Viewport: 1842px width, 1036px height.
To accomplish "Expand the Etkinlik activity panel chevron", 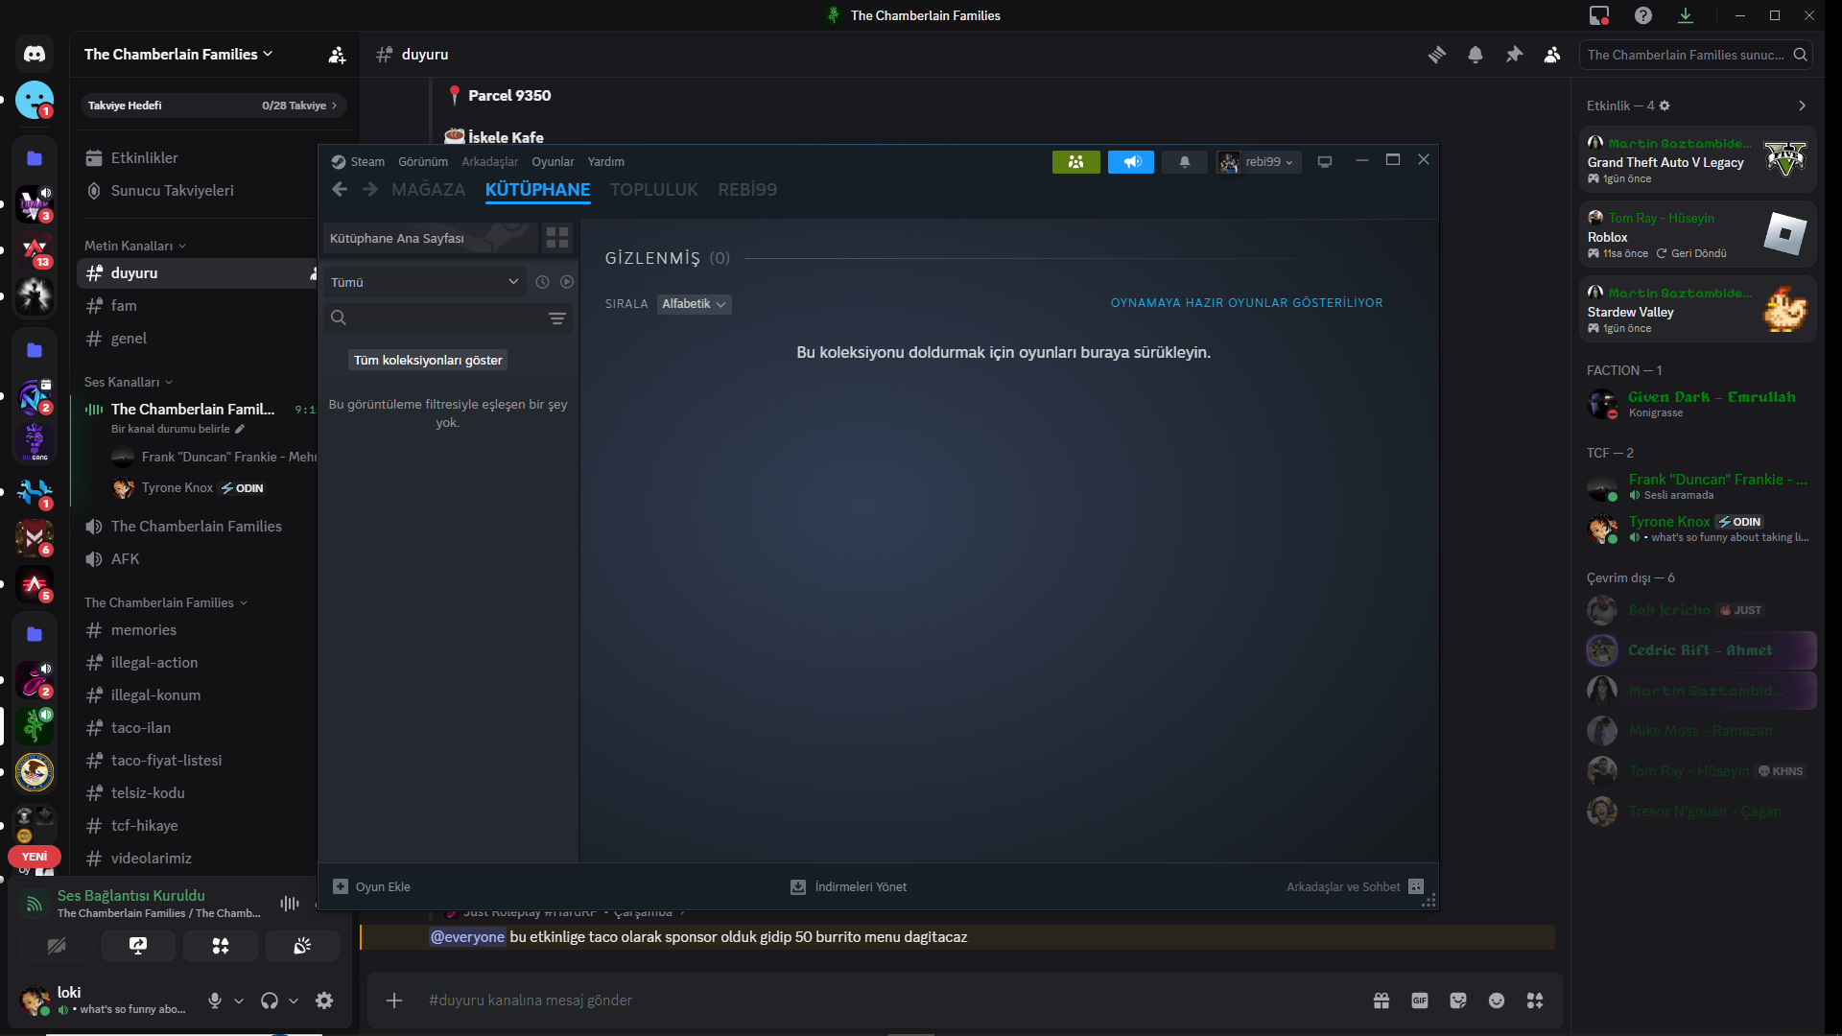I will pyautogui.click(x=1802, y=106).
